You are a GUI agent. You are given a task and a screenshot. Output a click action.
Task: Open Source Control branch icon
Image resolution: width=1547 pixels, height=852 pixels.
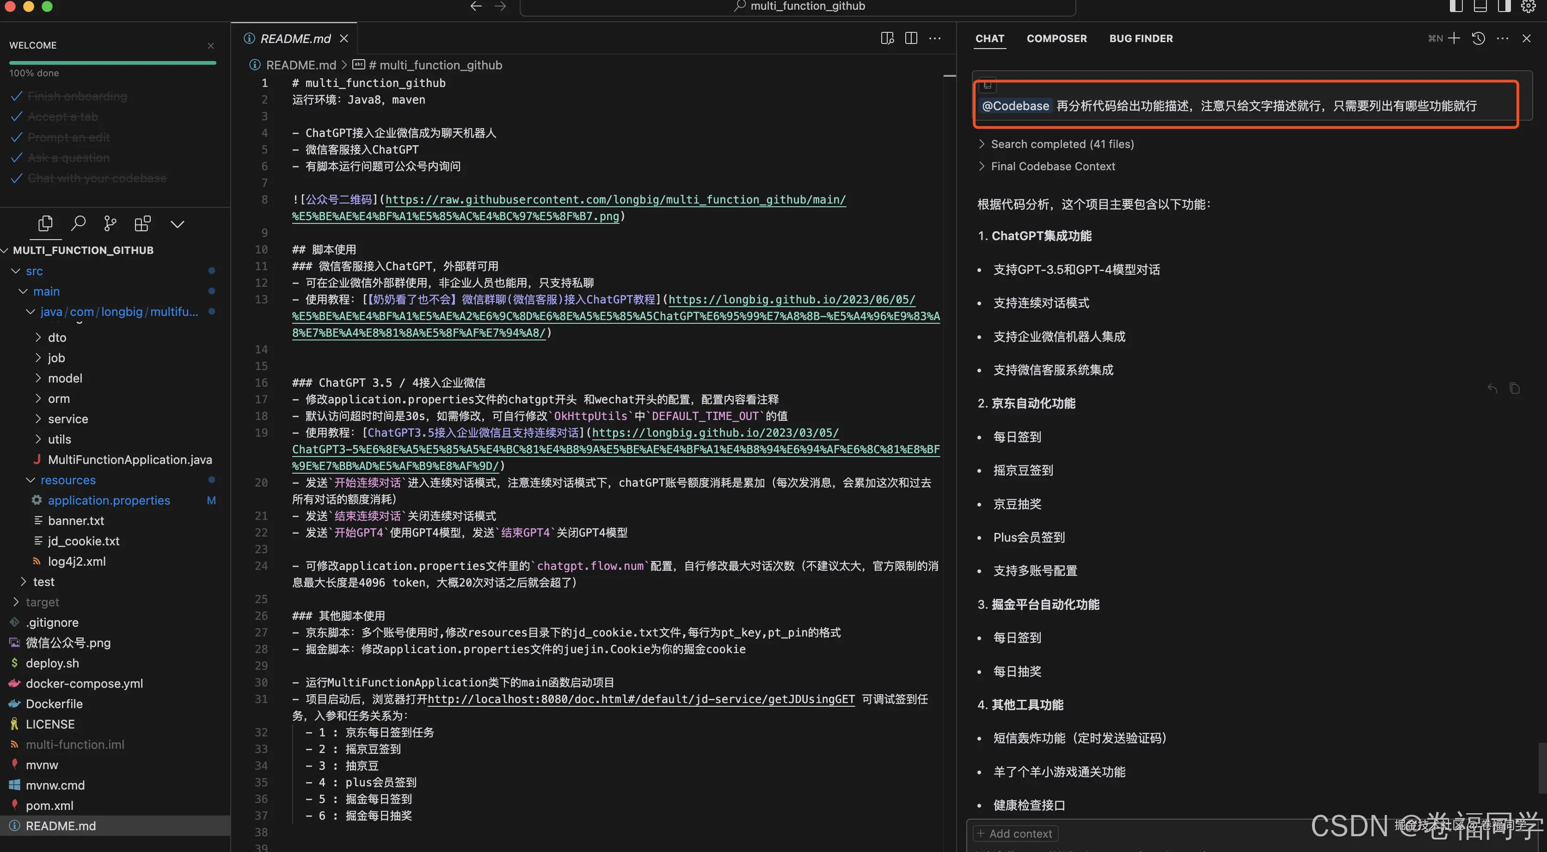[x=110, y=223]
